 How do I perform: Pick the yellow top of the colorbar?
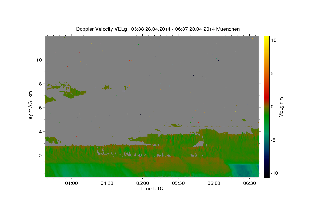(x=267, y=37)
